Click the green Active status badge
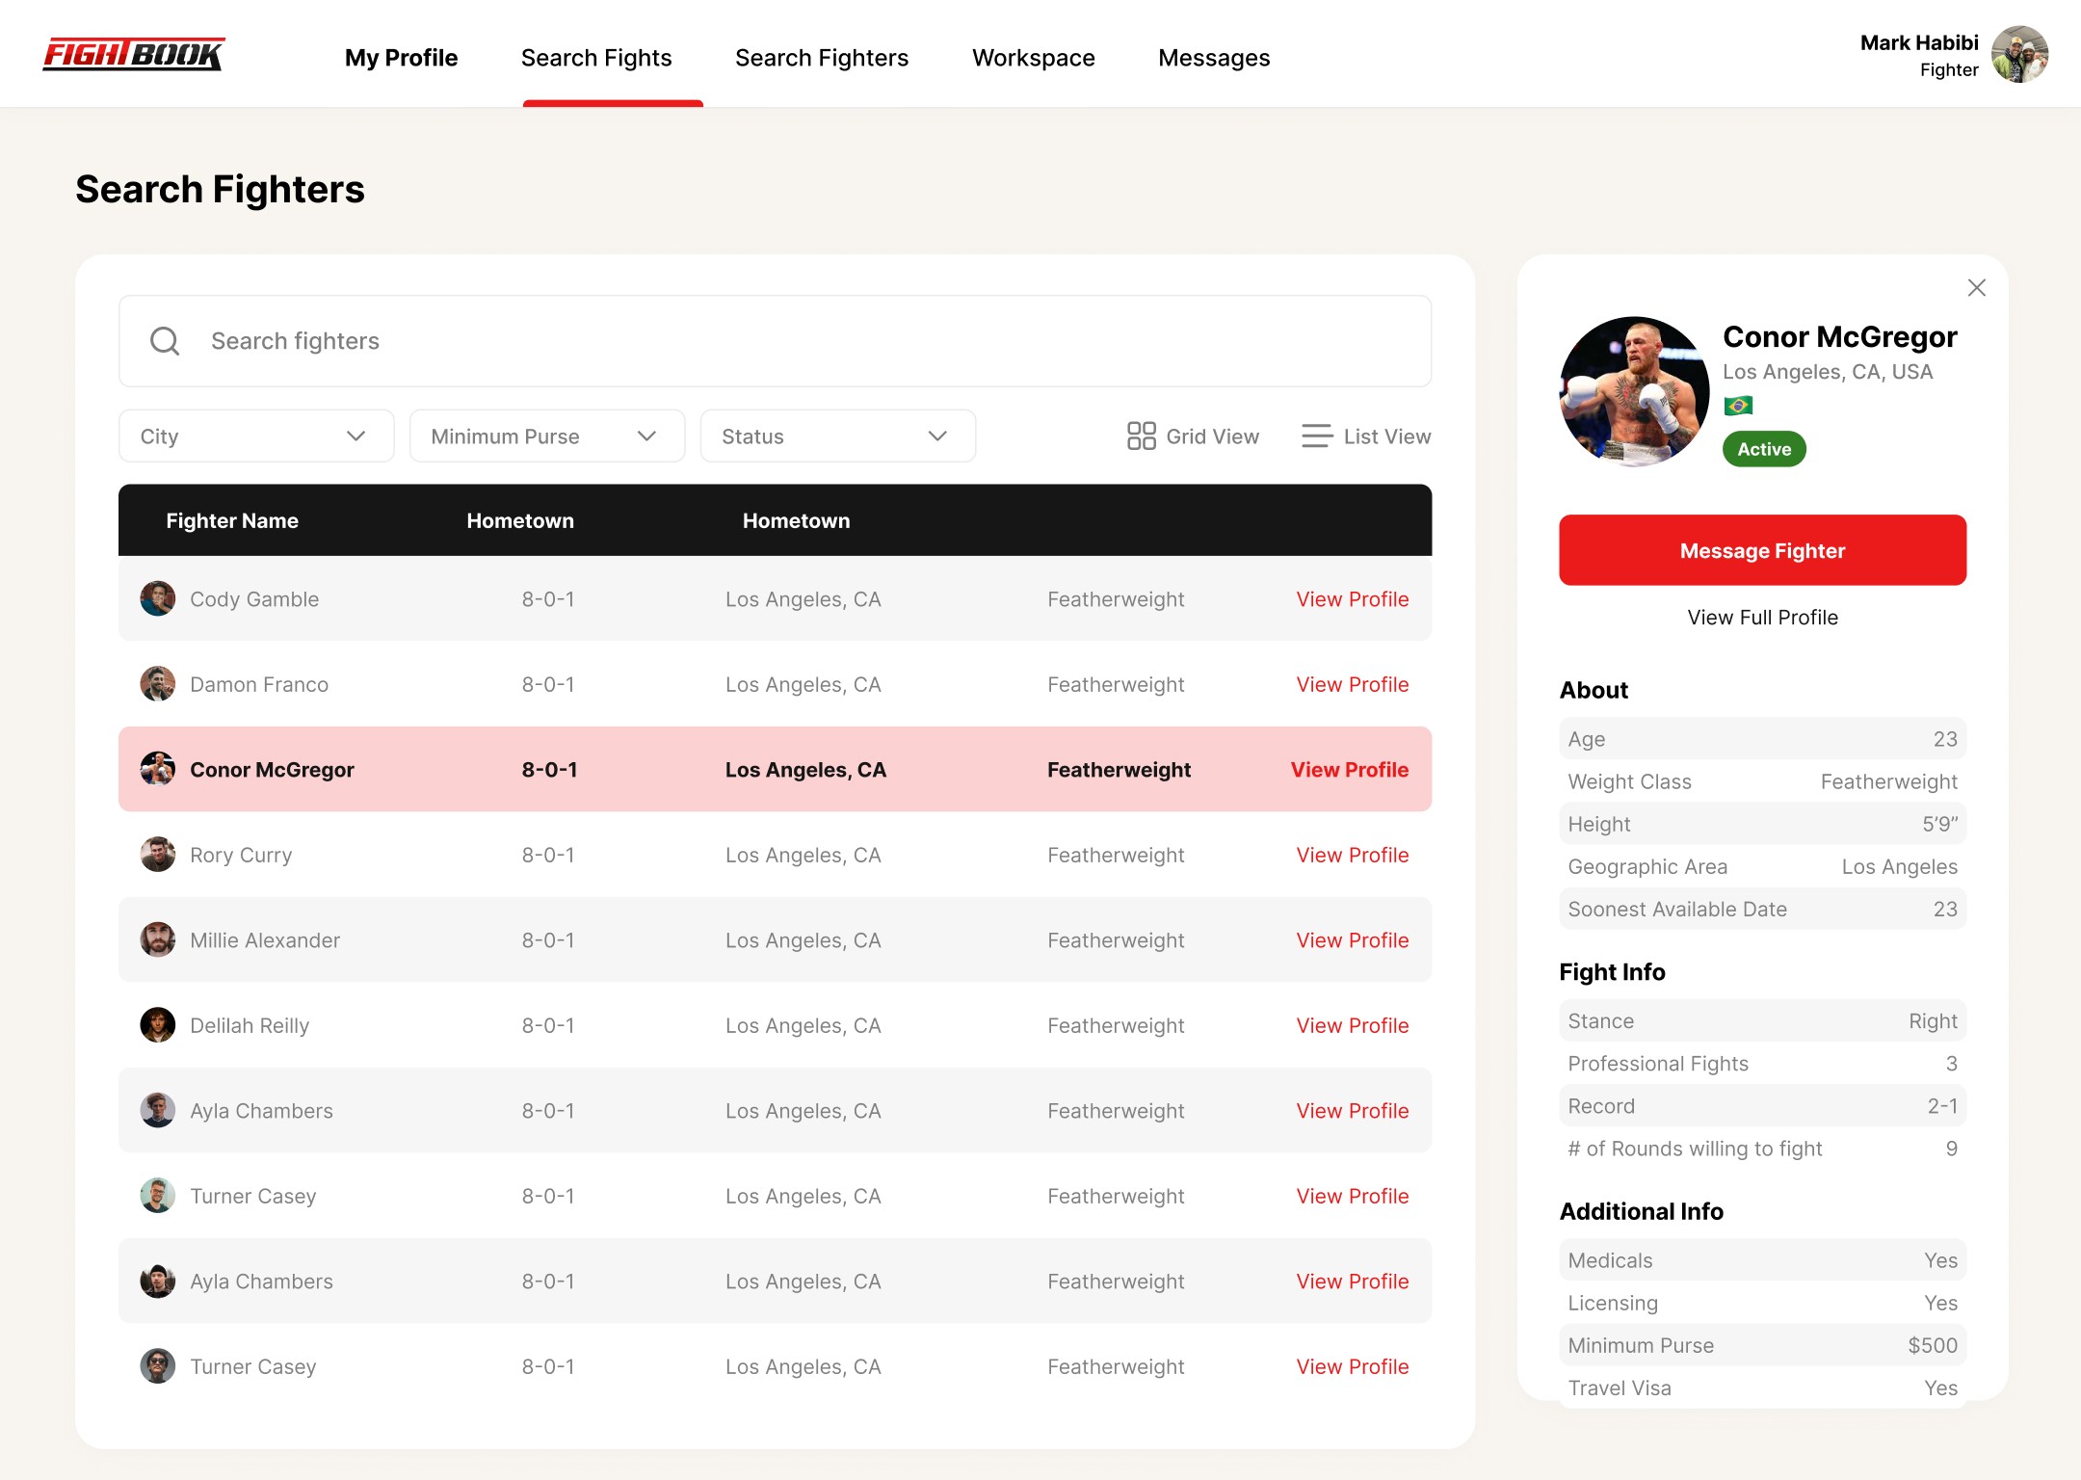This screenshot has height=1480, width=2081. pyautogui.click(x=1764, y=449)
